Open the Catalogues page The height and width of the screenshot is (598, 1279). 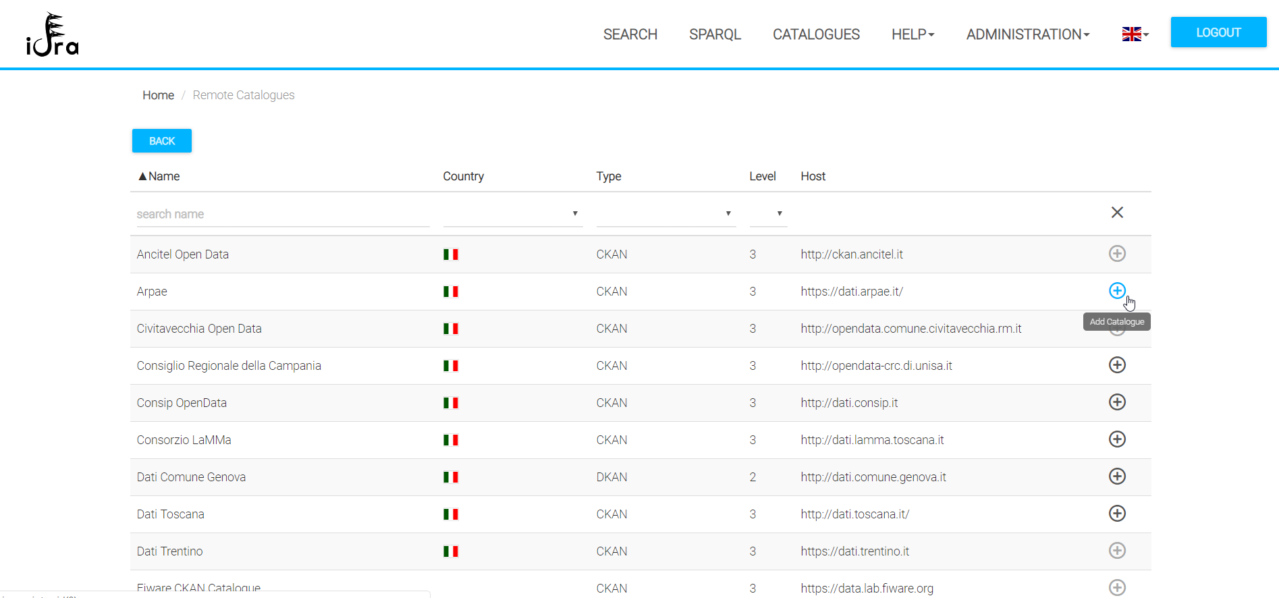pos(816,34)
